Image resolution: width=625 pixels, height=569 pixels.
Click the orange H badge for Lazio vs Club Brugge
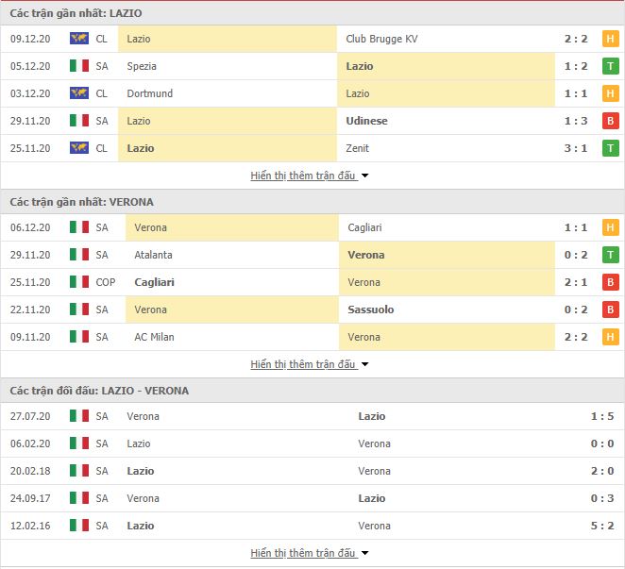[x=610, y=39]
